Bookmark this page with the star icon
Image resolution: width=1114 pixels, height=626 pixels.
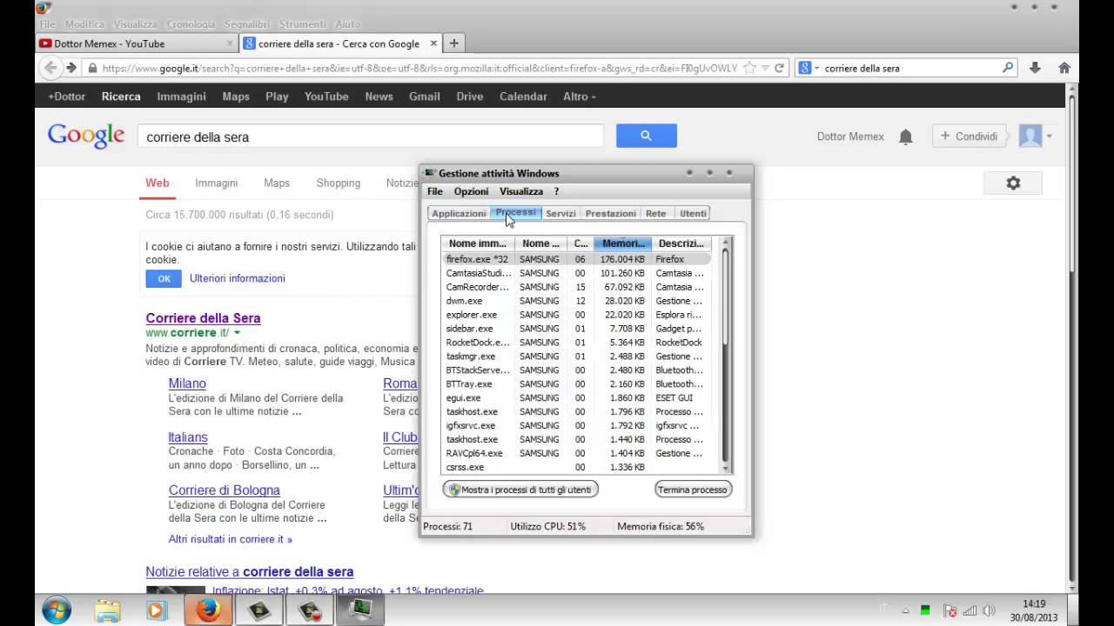click(x=749, y=68)
